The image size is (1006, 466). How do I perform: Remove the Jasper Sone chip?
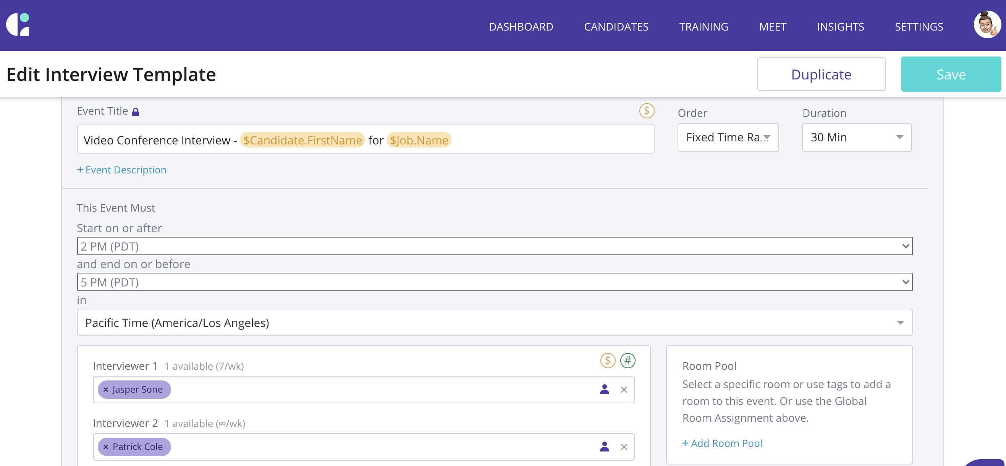pos(105,390)
